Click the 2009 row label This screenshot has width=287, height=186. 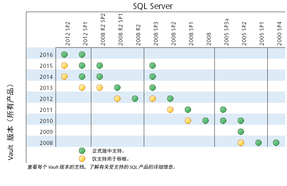[46, 132]
